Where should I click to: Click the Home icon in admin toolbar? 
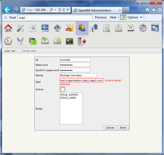tap(8, 28)
